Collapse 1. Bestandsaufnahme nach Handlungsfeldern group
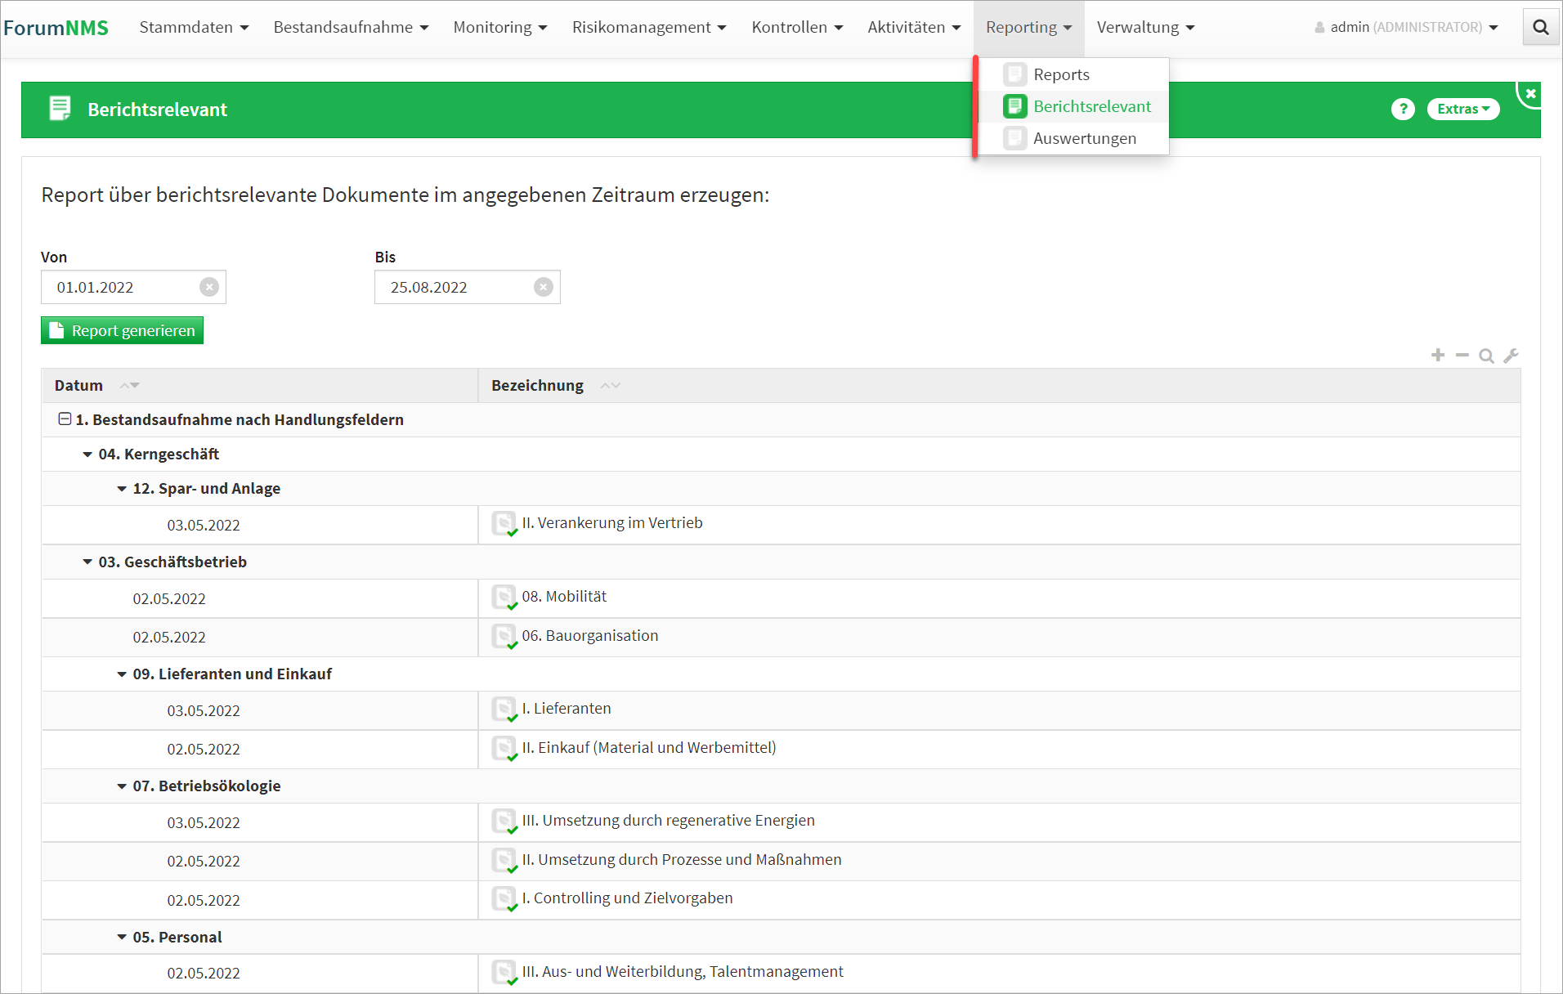This screenshot has height=994, width=1563. coord(65,419)
